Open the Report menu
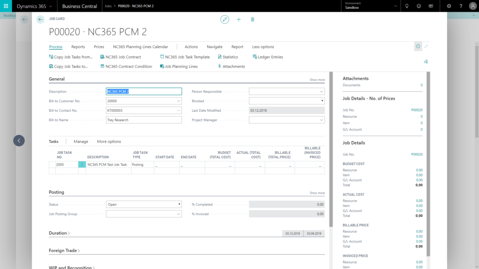Viewport: 479px width, 269px height. click(x=237, y=47)
